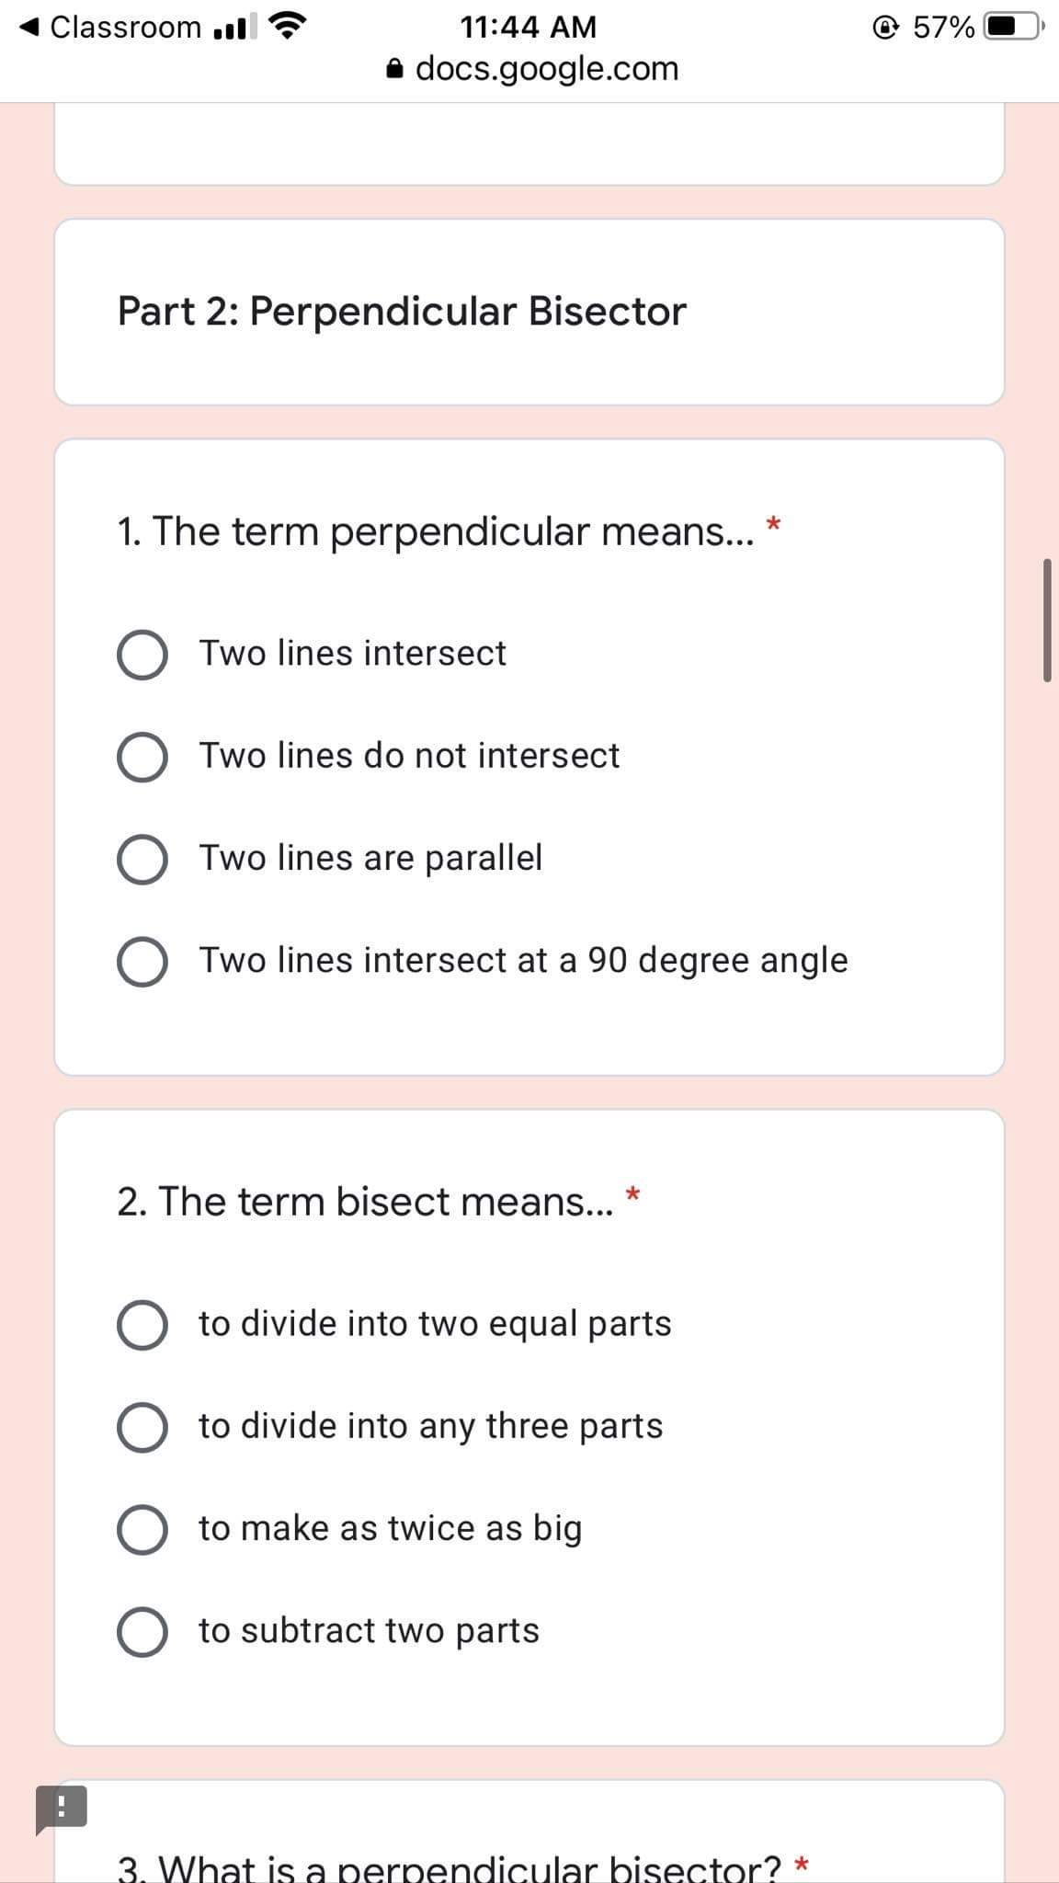Tap question 1 'The term perpendicular means...'
This screenshot has width=1059, height=1883.
tap(441, 531)
